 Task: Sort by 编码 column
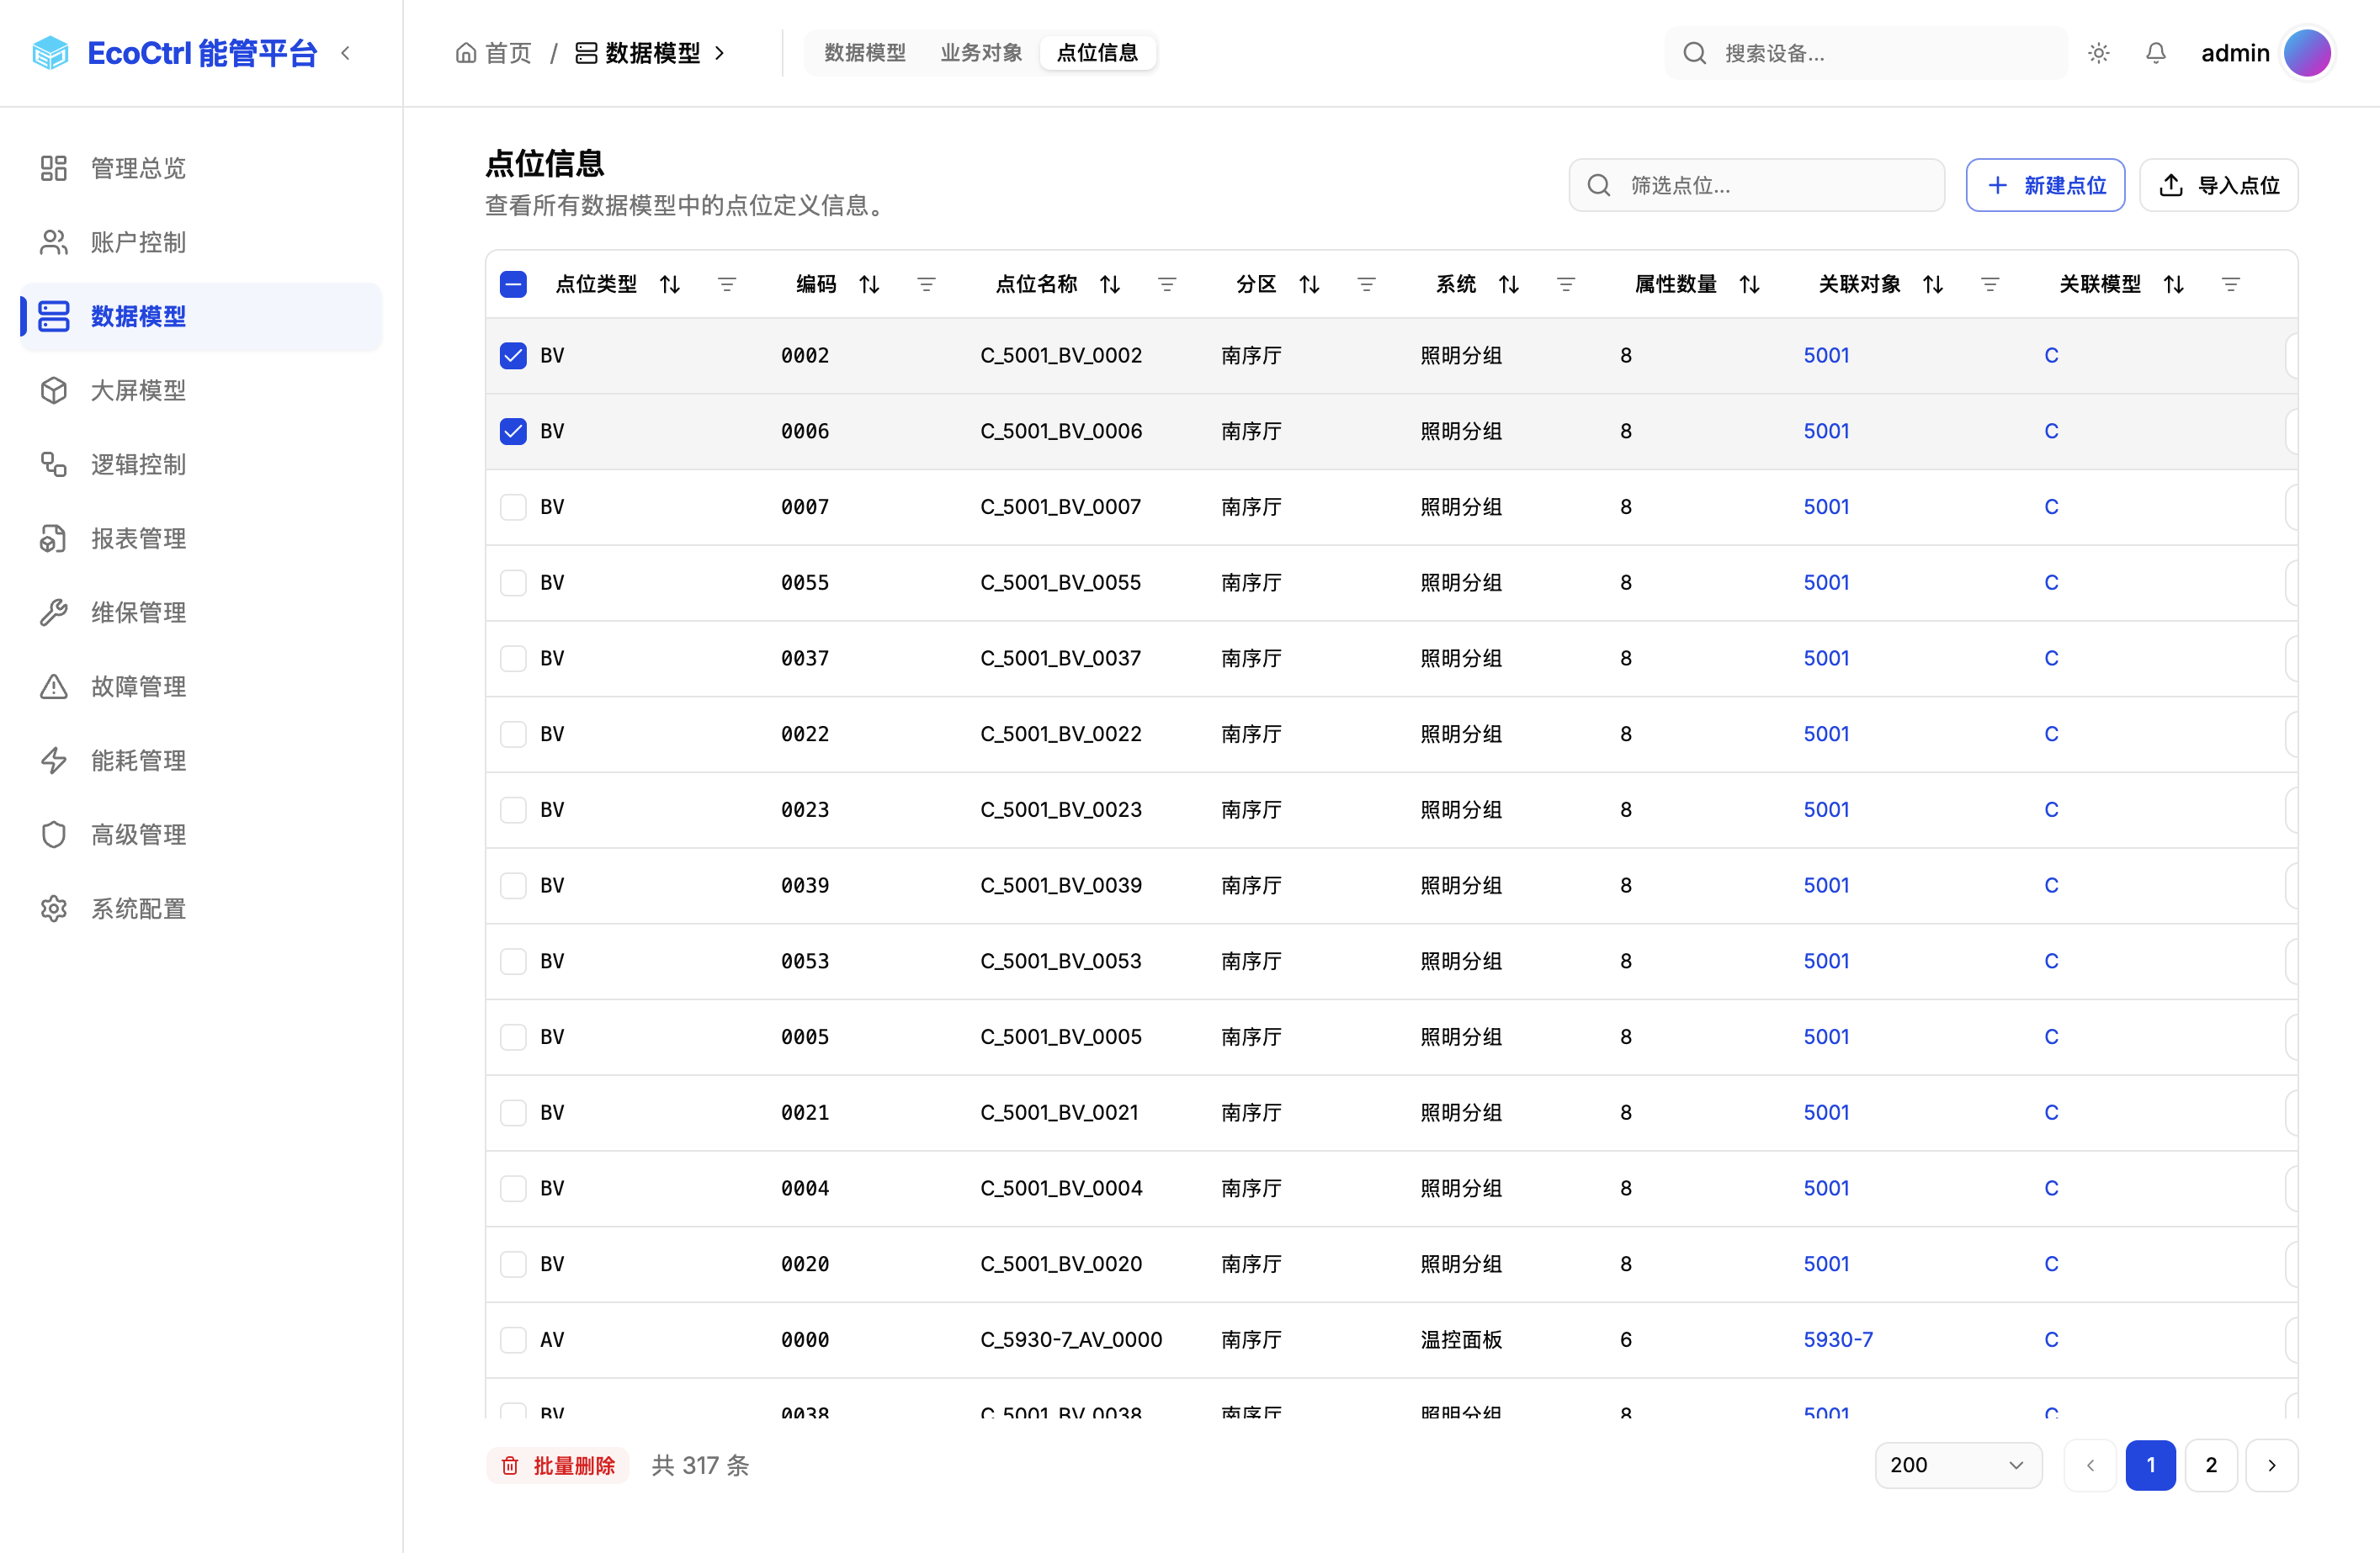click(x=869, y=285)
